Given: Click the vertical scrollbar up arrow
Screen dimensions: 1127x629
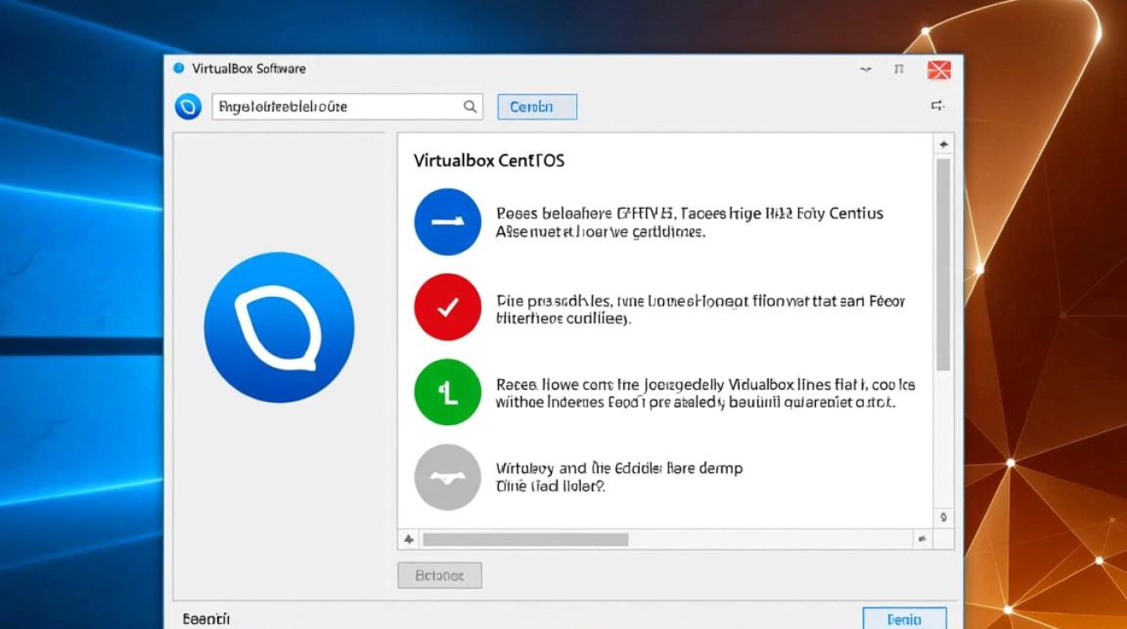Looking at the screenshot, I should [943, 144].
